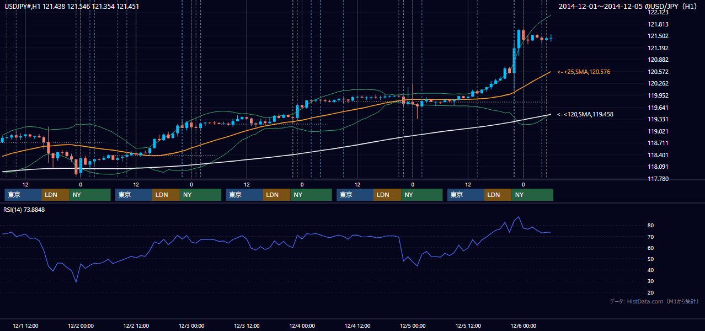Click the 12/2 12:00 time axis label

click(x=136, y=326)
